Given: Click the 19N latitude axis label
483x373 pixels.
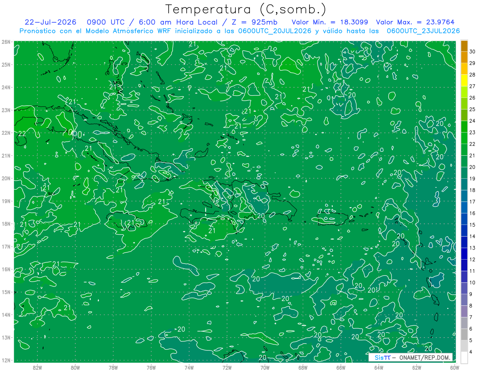Looking at the screenshot, I should click(6, 201).
